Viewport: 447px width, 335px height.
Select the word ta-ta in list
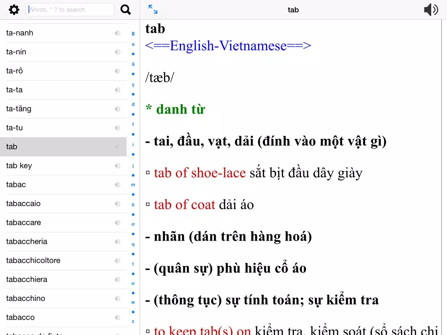click(63, 90)
